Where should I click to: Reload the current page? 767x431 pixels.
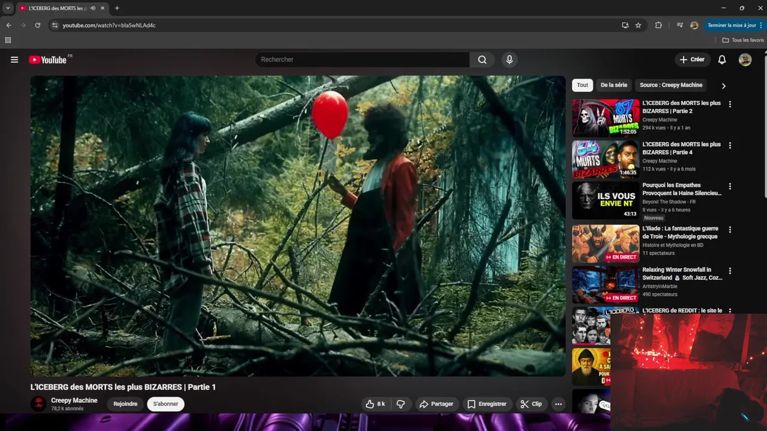pos(38,25)
